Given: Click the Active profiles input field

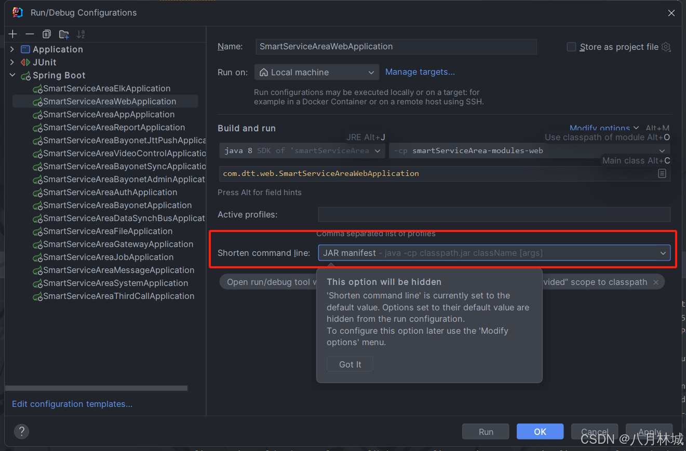Looking at the screenshot, I should (x=494, y=214).
